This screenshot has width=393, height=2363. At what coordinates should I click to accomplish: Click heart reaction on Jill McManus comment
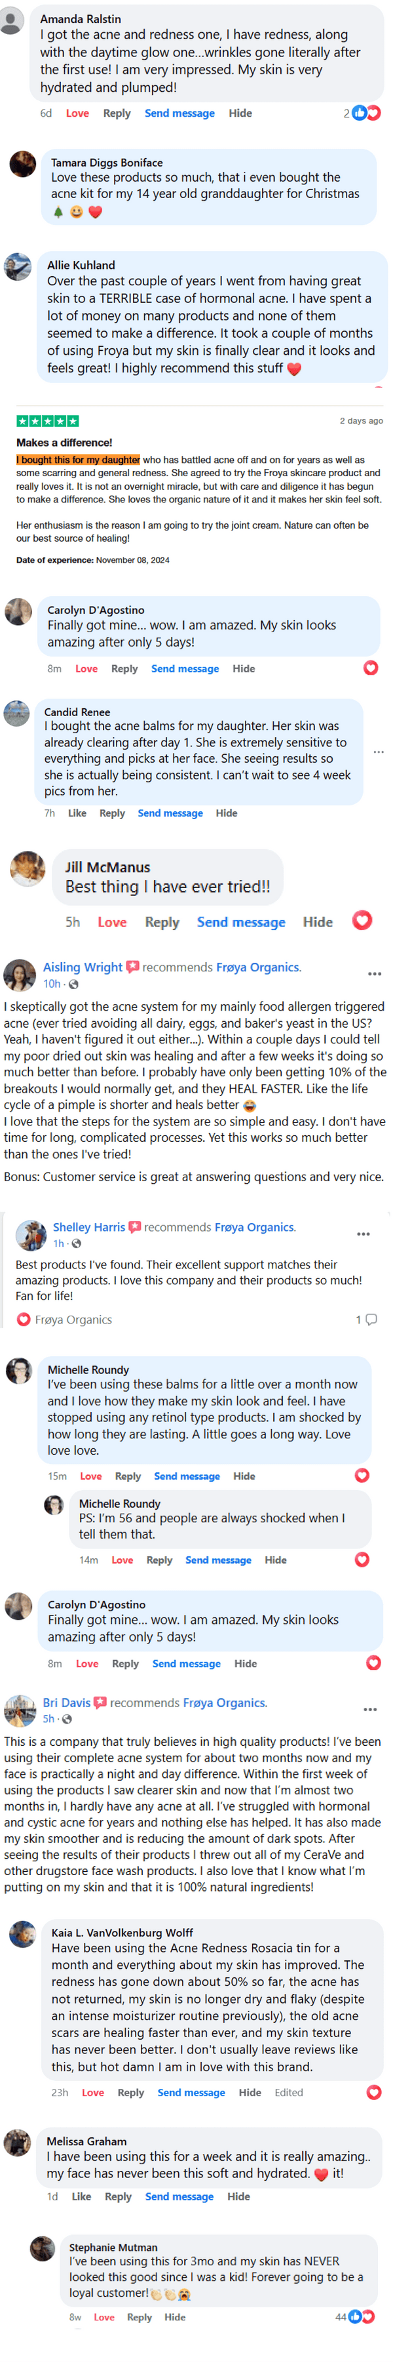coord(363,920)
